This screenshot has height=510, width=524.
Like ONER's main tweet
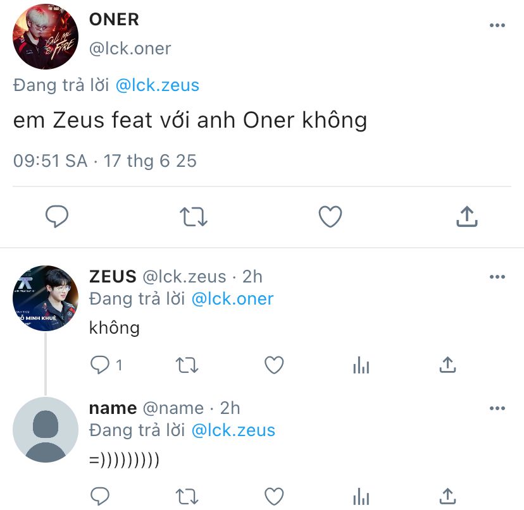click(x=330, y=217)
